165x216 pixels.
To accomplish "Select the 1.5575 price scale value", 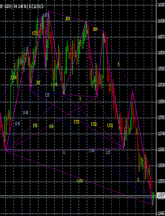I will (161, 182).
